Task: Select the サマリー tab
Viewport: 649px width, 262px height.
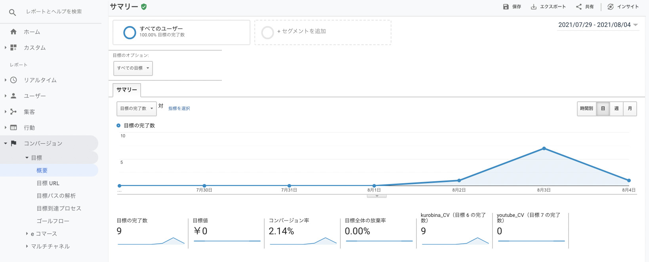Action: click(x=126, y=90)
